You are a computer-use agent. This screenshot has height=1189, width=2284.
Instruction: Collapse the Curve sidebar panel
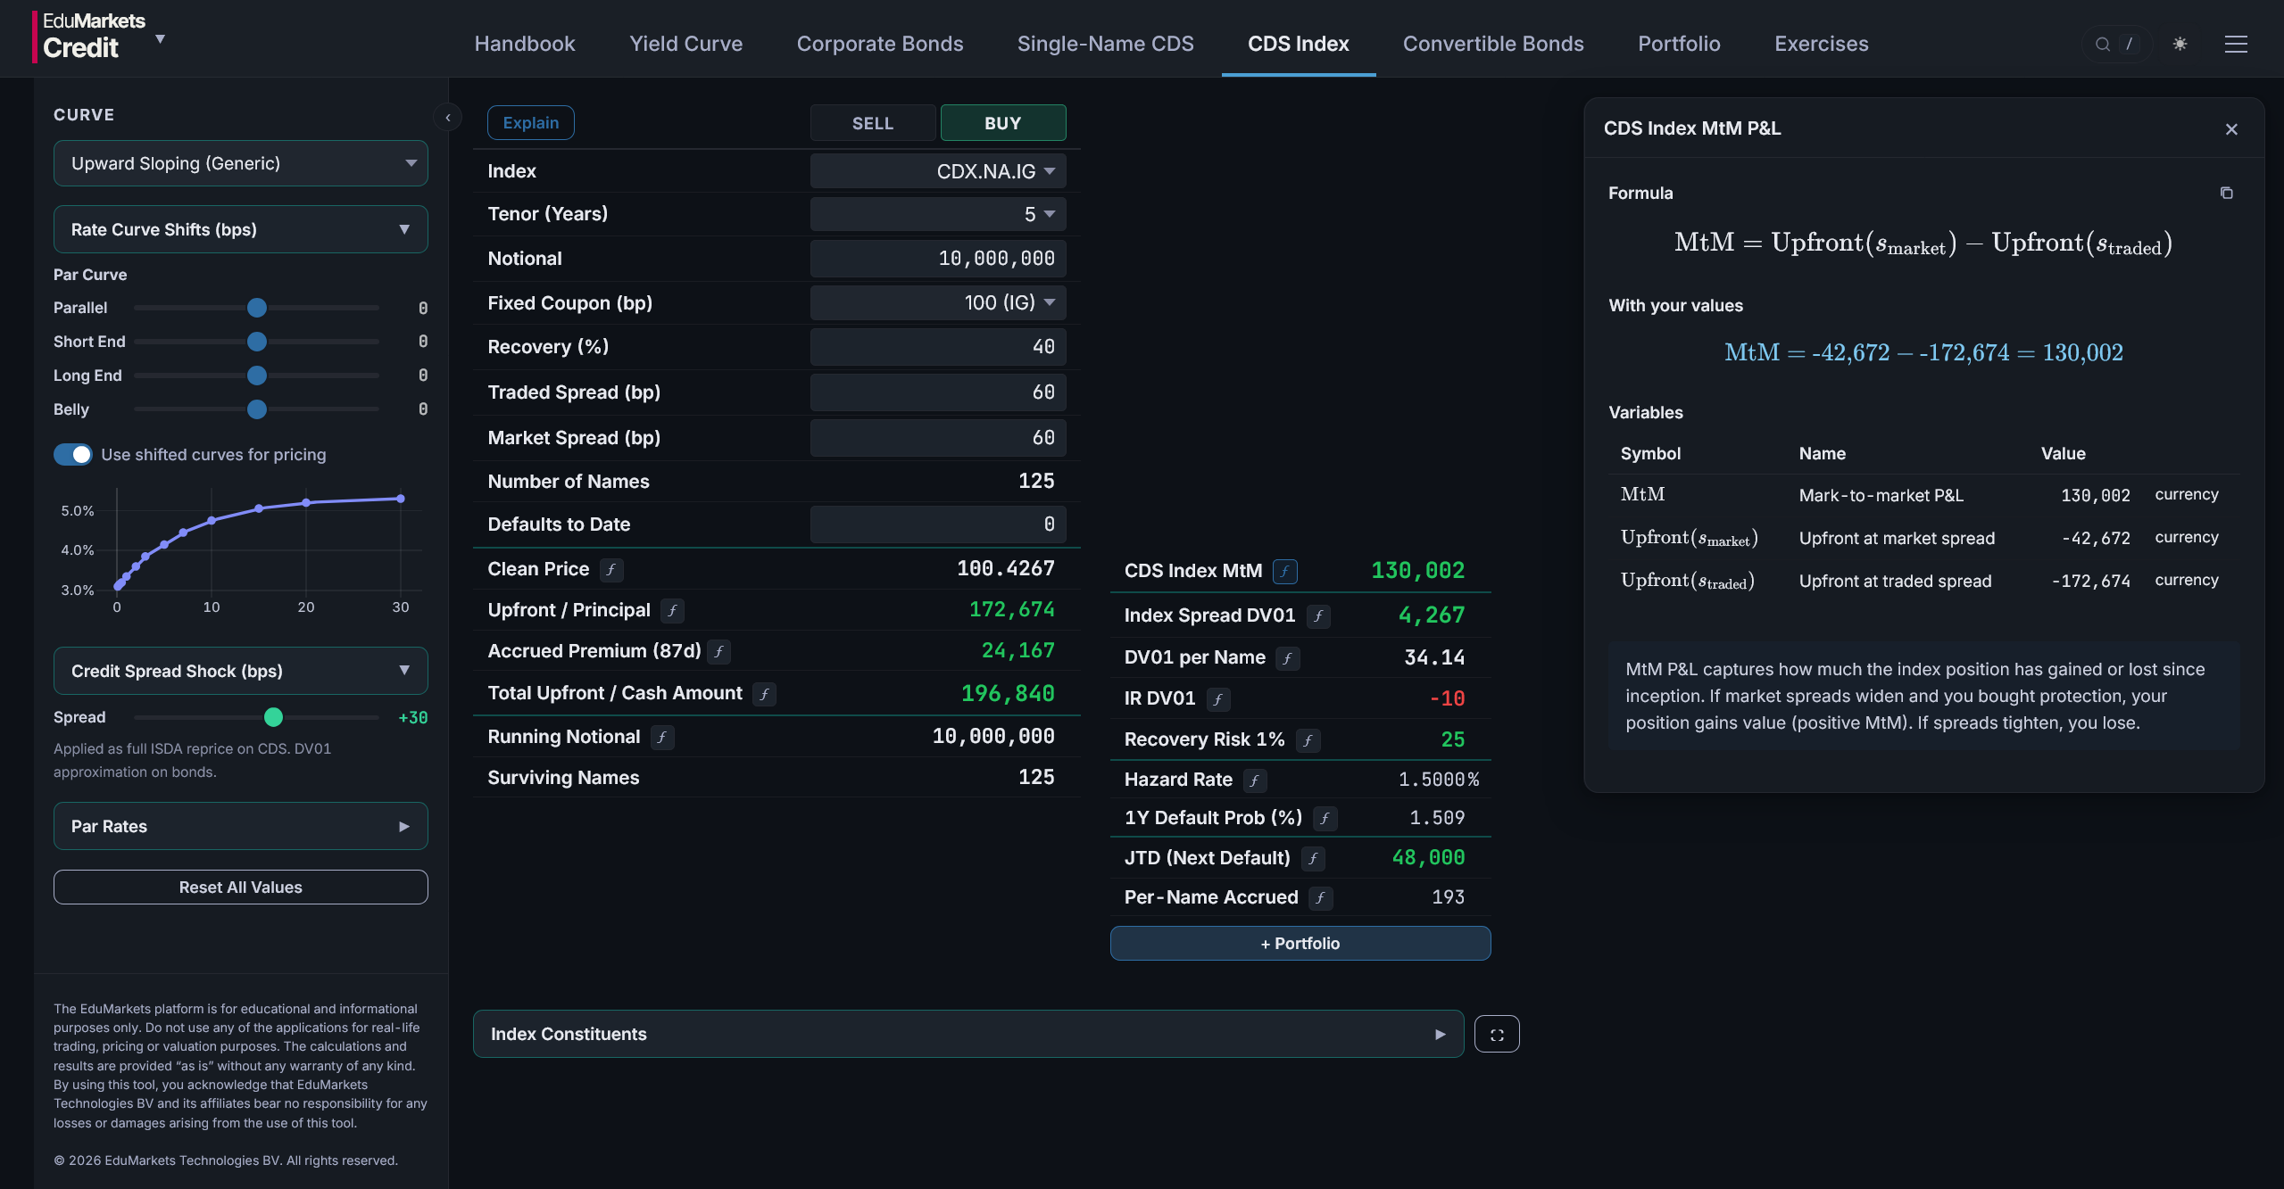click(448, 117)
